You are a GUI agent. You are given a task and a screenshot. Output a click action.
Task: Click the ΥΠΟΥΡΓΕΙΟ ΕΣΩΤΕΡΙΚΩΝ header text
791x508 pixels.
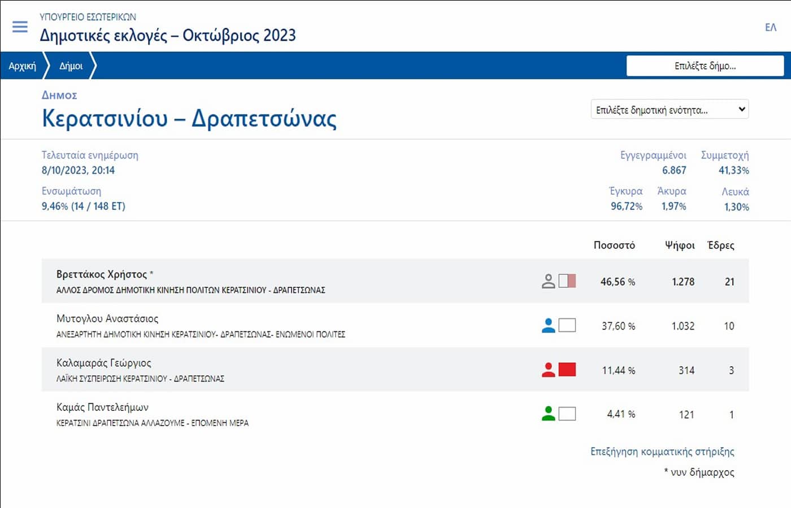88,17
